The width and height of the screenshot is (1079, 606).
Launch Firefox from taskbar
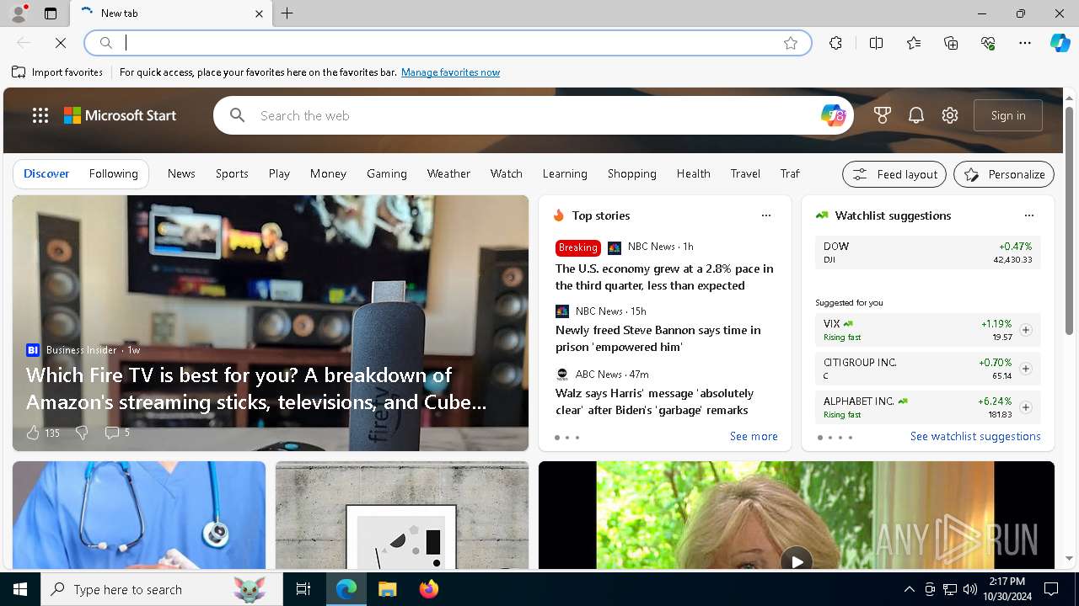click(x=429, y=589)
